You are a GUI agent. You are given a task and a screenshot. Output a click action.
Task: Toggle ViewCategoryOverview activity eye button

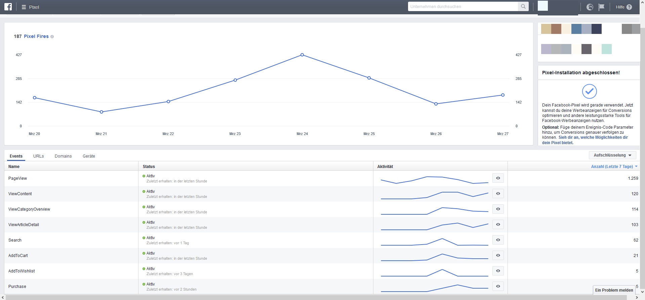[x=498, y=209]
